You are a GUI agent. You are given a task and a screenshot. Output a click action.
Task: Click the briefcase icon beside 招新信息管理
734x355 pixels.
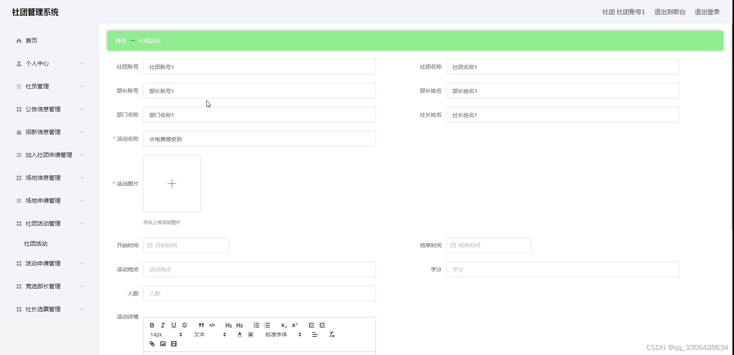19,132
